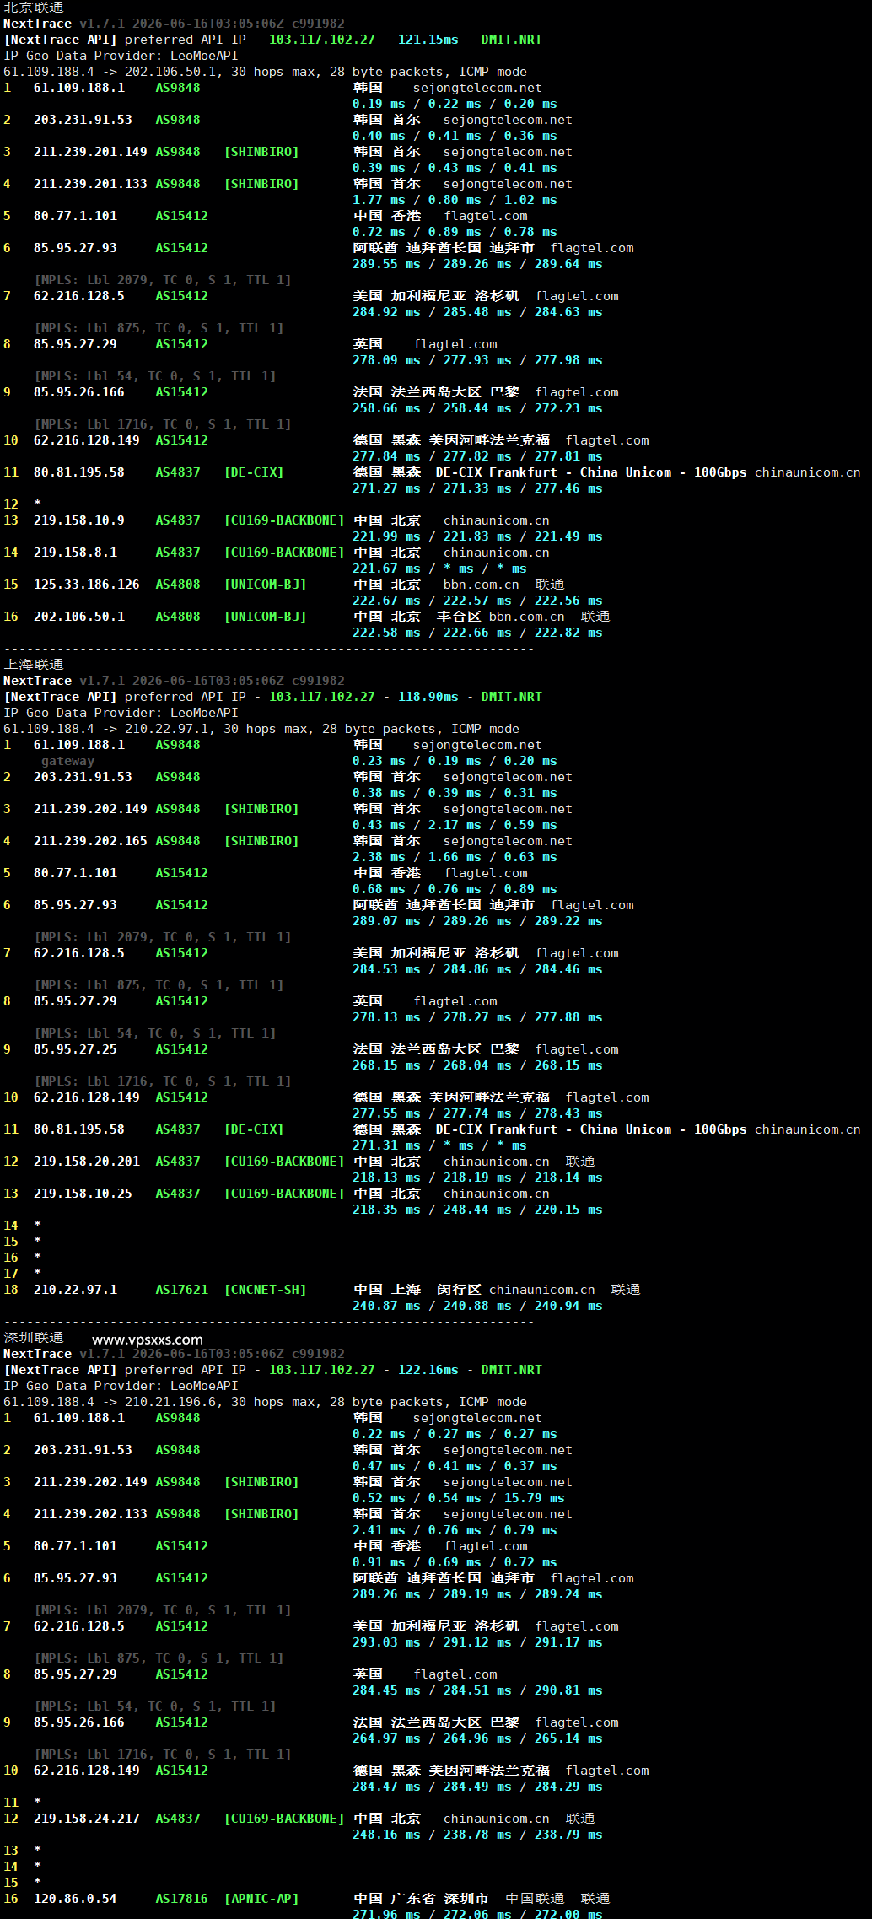Image resolution: width=872 pixels, height=1919 pixels.
Task: Select the 289.55 ms latency
Action: [x=386, y=264]
